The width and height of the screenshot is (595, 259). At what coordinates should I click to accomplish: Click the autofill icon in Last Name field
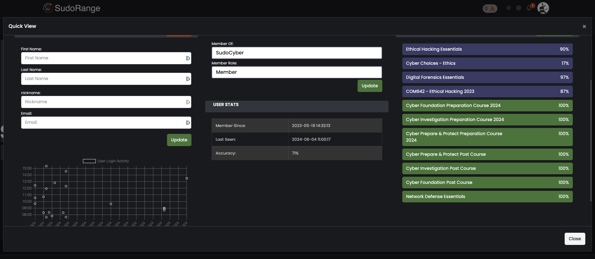pyautogui.click(x=188, y=79)
